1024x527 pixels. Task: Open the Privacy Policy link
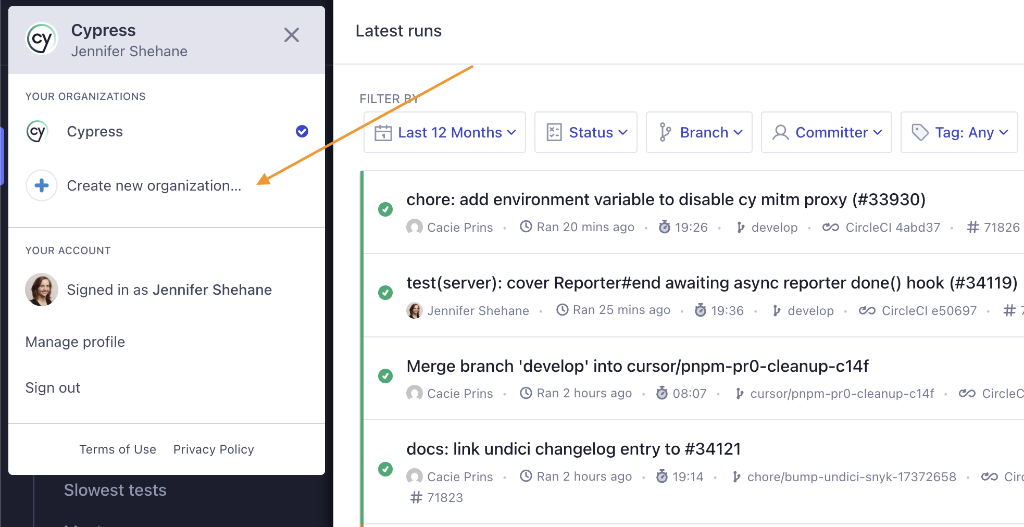(x=214, y=449)
